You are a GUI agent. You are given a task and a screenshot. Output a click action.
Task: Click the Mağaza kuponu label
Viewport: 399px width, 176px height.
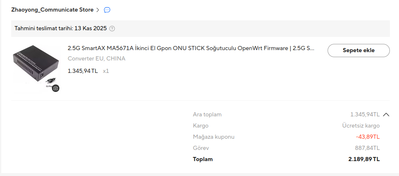pyautogui.click(x=213, y=137)
